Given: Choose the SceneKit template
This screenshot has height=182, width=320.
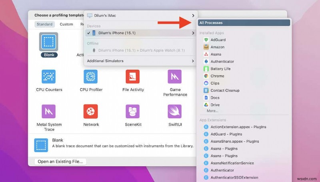Looking at the screenshot, I should click(x=133, y=111).
